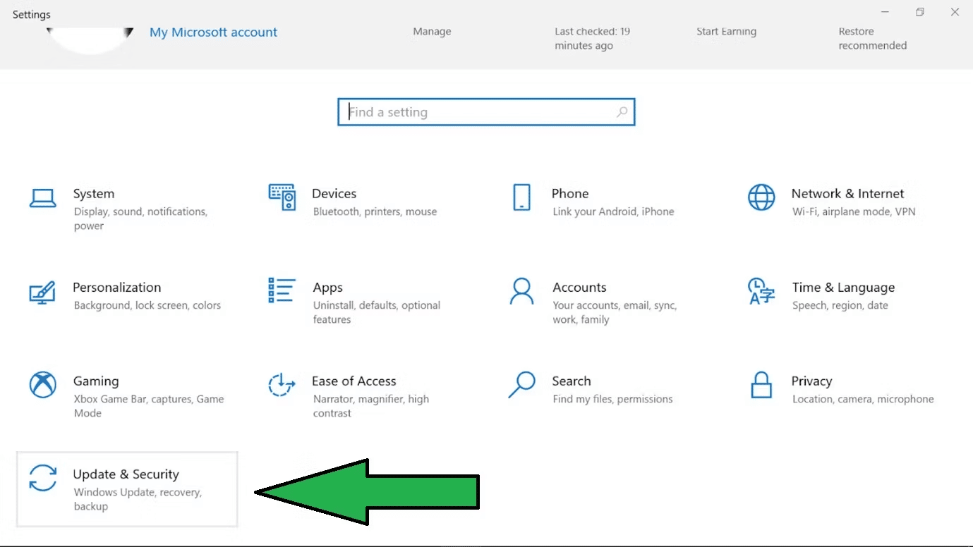Open the My Microsoft account link

(x=213, y=32)
